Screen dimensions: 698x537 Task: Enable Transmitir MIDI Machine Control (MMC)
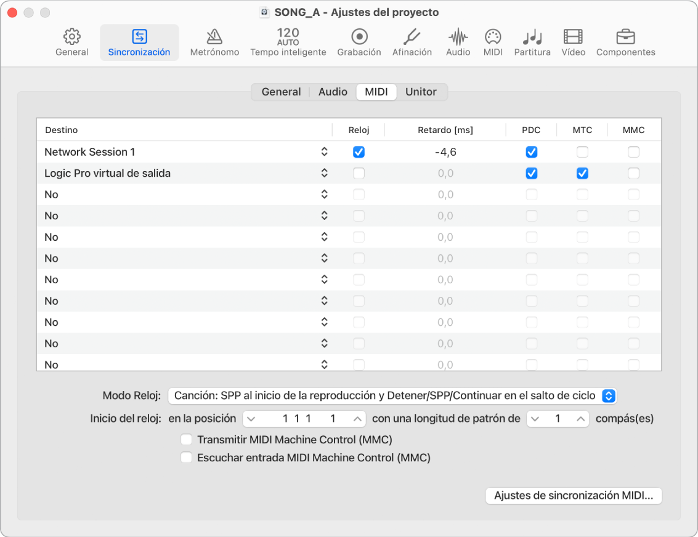click(186, 440)
